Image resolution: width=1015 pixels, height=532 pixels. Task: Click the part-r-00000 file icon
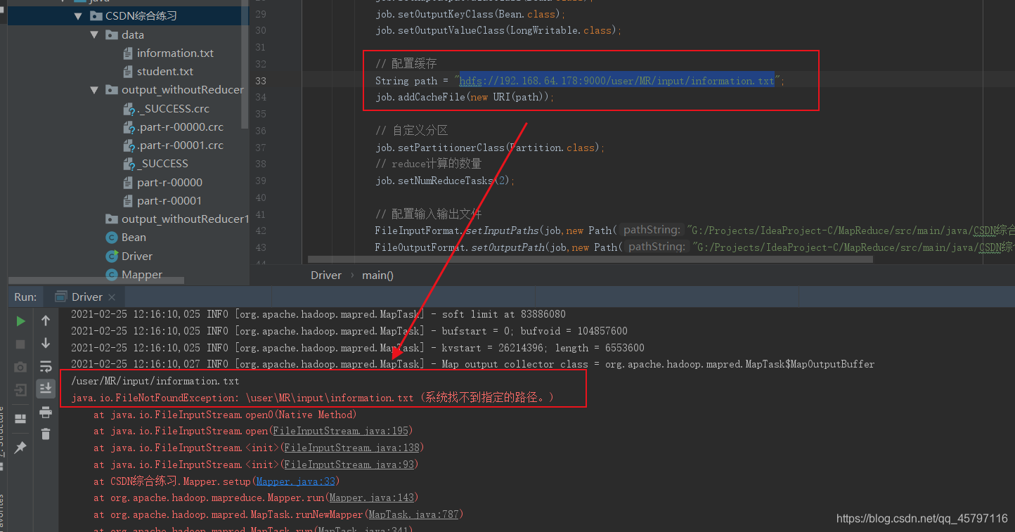pyautogui.click(x=127, y=183)
